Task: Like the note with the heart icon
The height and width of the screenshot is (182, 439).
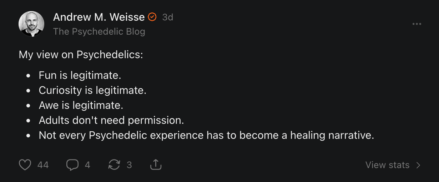Action: (25, 165)
